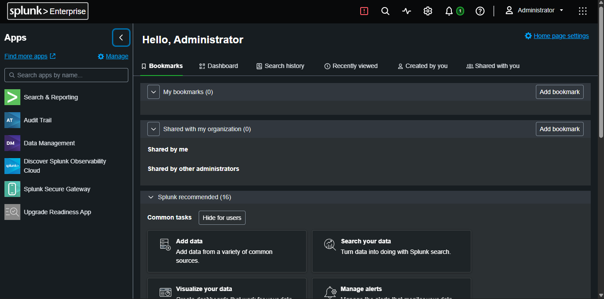Focus the Search apps by name field
This screenshot has height=299, width=604.
coord(66,75)
